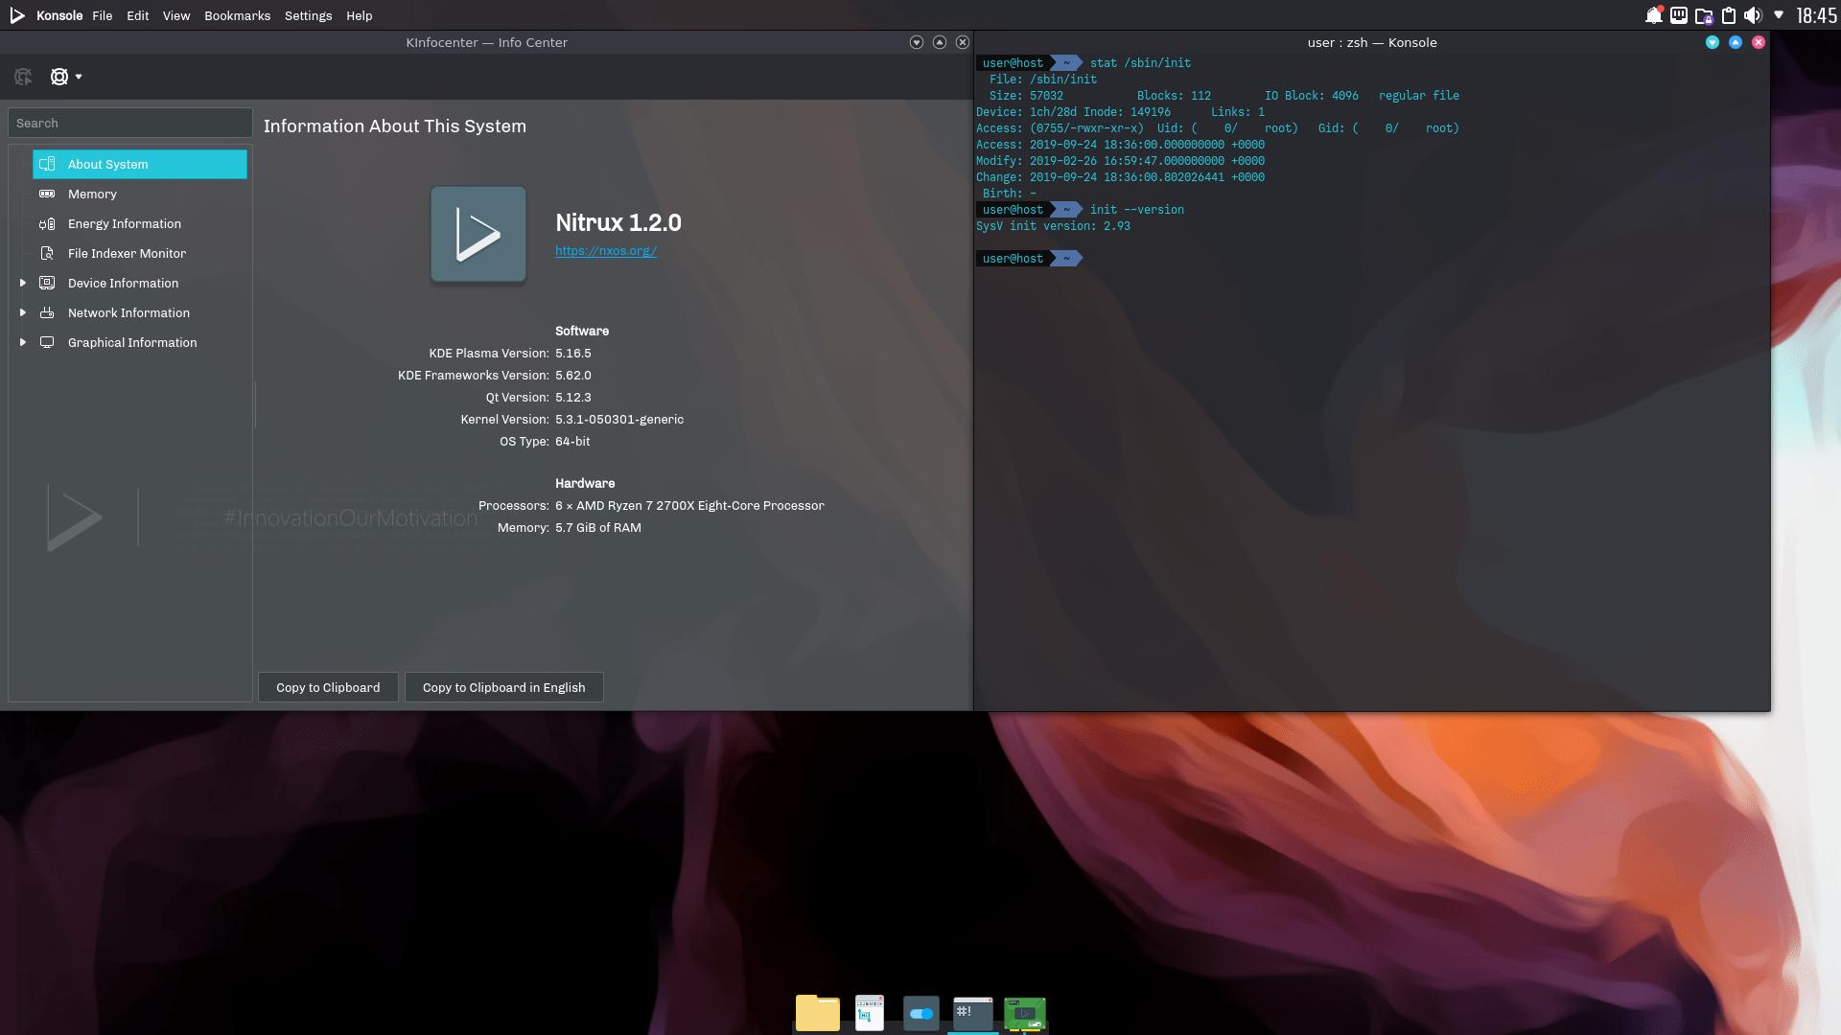Expand the Device Information tree arrow

(23, 283)
